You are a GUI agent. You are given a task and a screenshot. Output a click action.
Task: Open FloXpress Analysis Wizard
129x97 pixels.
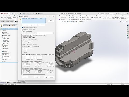123,17
